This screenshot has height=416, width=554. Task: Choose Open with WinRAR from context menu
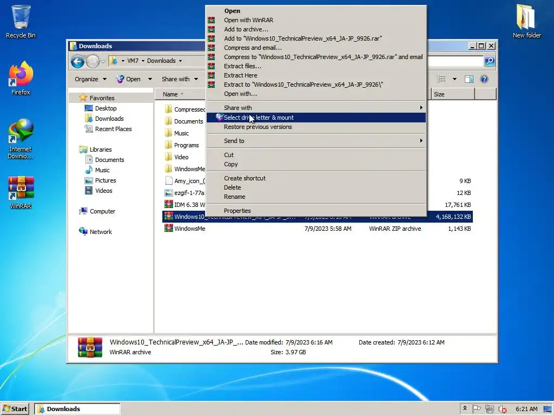tap(316, 20)
